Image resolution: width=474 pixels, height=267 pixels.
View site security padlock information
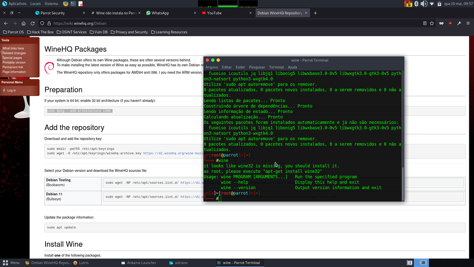coord(48,23)
